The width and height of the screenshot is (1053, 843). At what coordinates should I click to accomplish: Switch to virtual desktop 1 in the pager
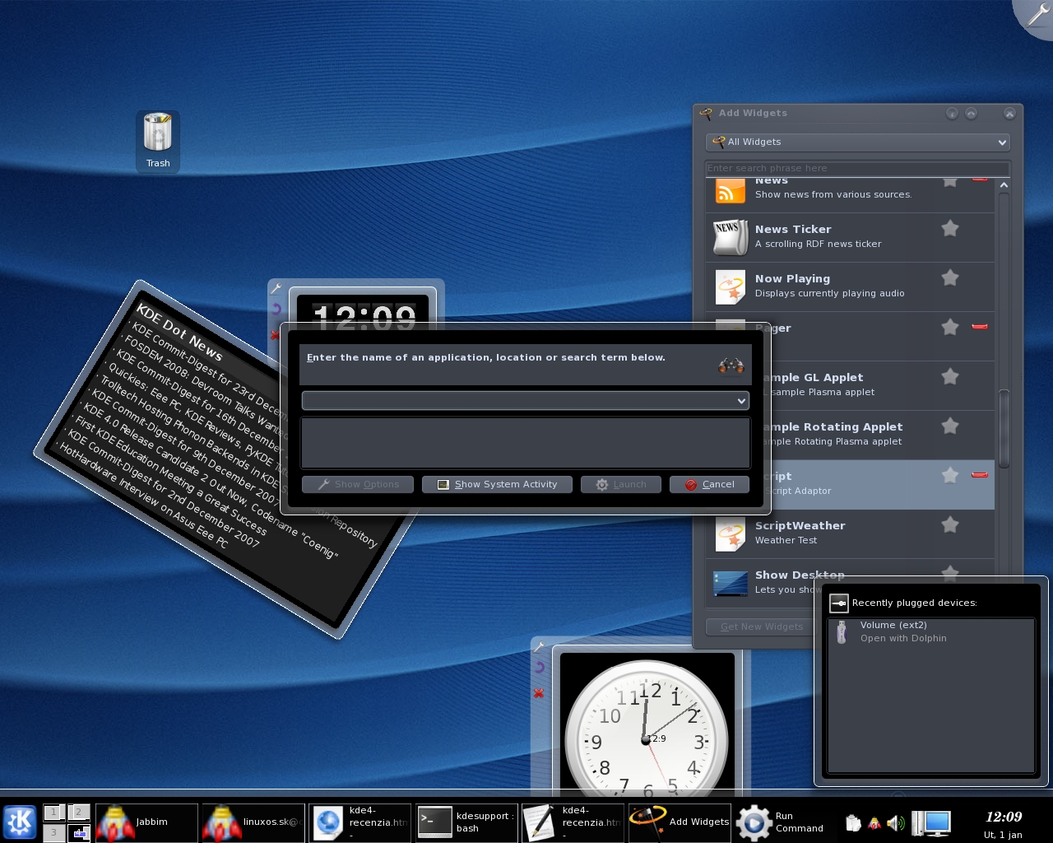pyautogui.click(x=53, y=813)
